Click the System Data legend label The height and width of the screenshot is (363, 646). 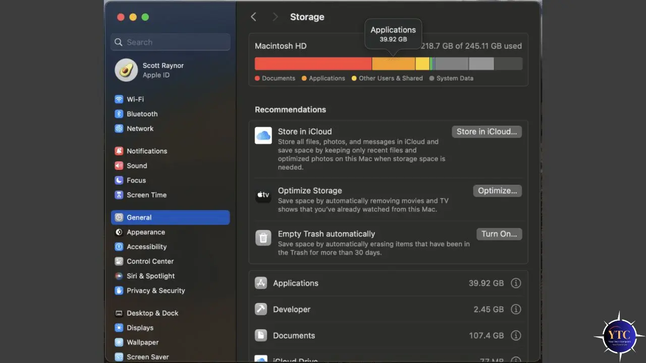[455, 78]
